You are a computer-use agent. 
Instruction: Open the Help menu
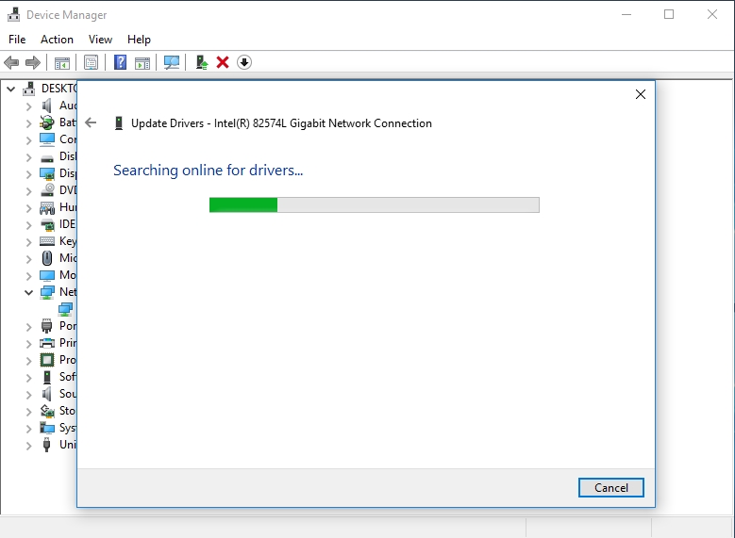139,40
